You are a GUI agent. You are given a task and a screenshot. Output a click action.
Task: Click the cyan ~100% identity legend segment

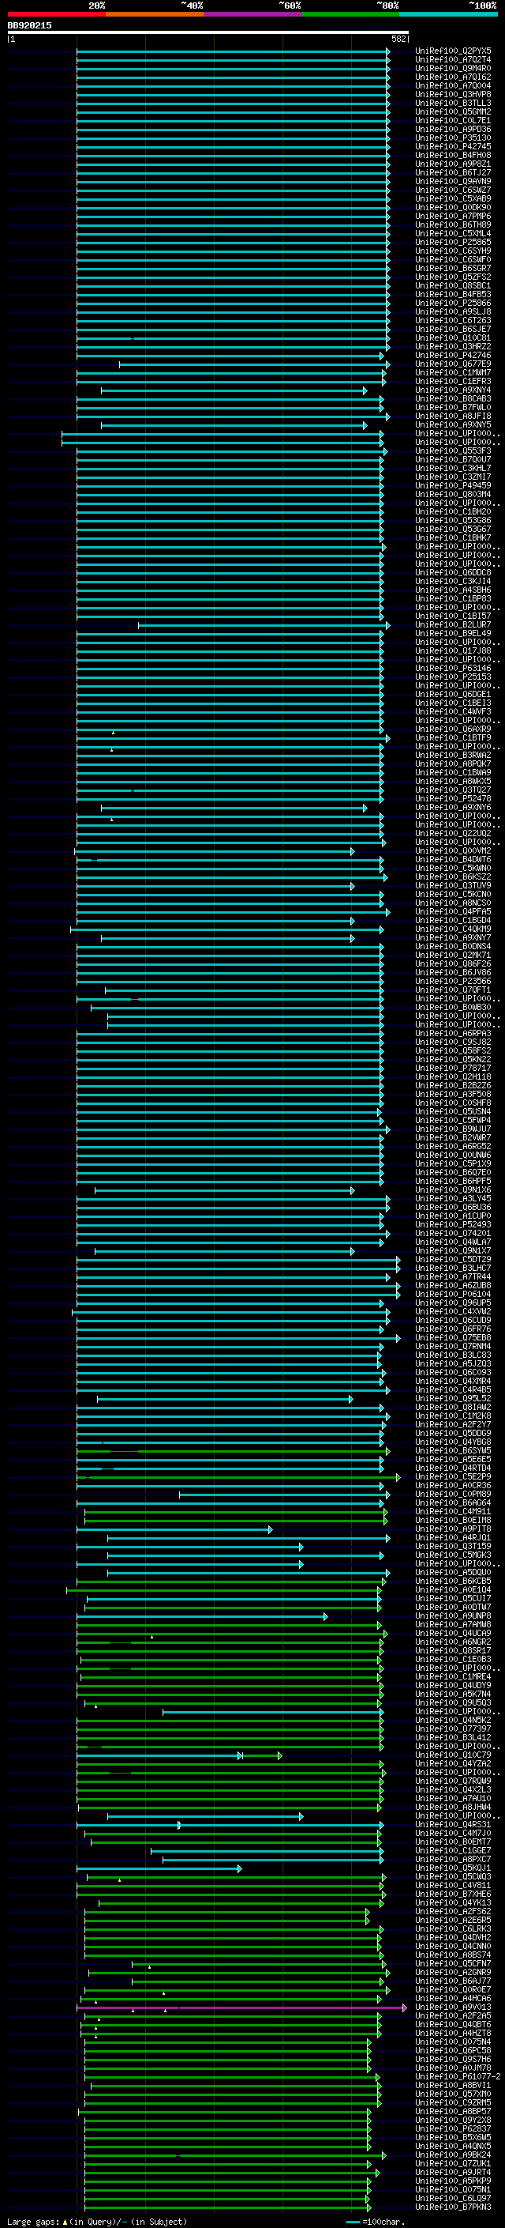pos(448,14)
